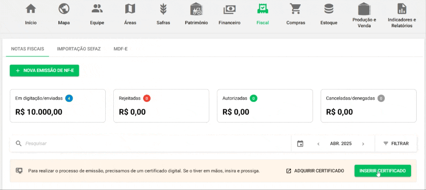
Task: Open the Mapa globe icon
Action: tap(64, 9)
